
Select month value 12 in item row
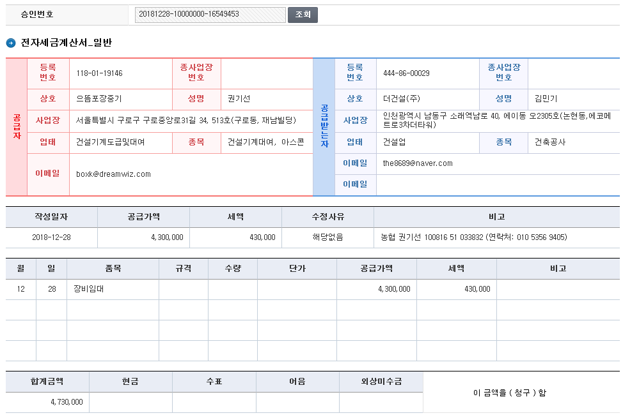(20, 289)
